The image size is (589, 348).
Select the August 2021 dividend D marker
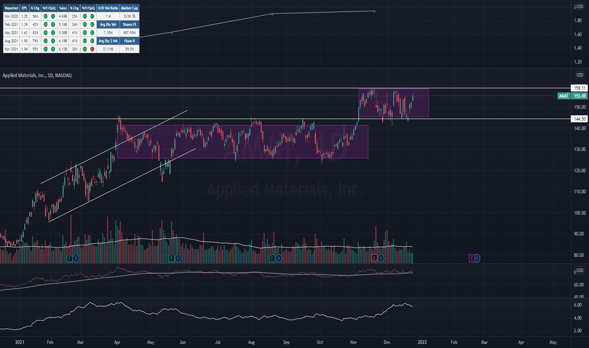click(x=279, y=258)
